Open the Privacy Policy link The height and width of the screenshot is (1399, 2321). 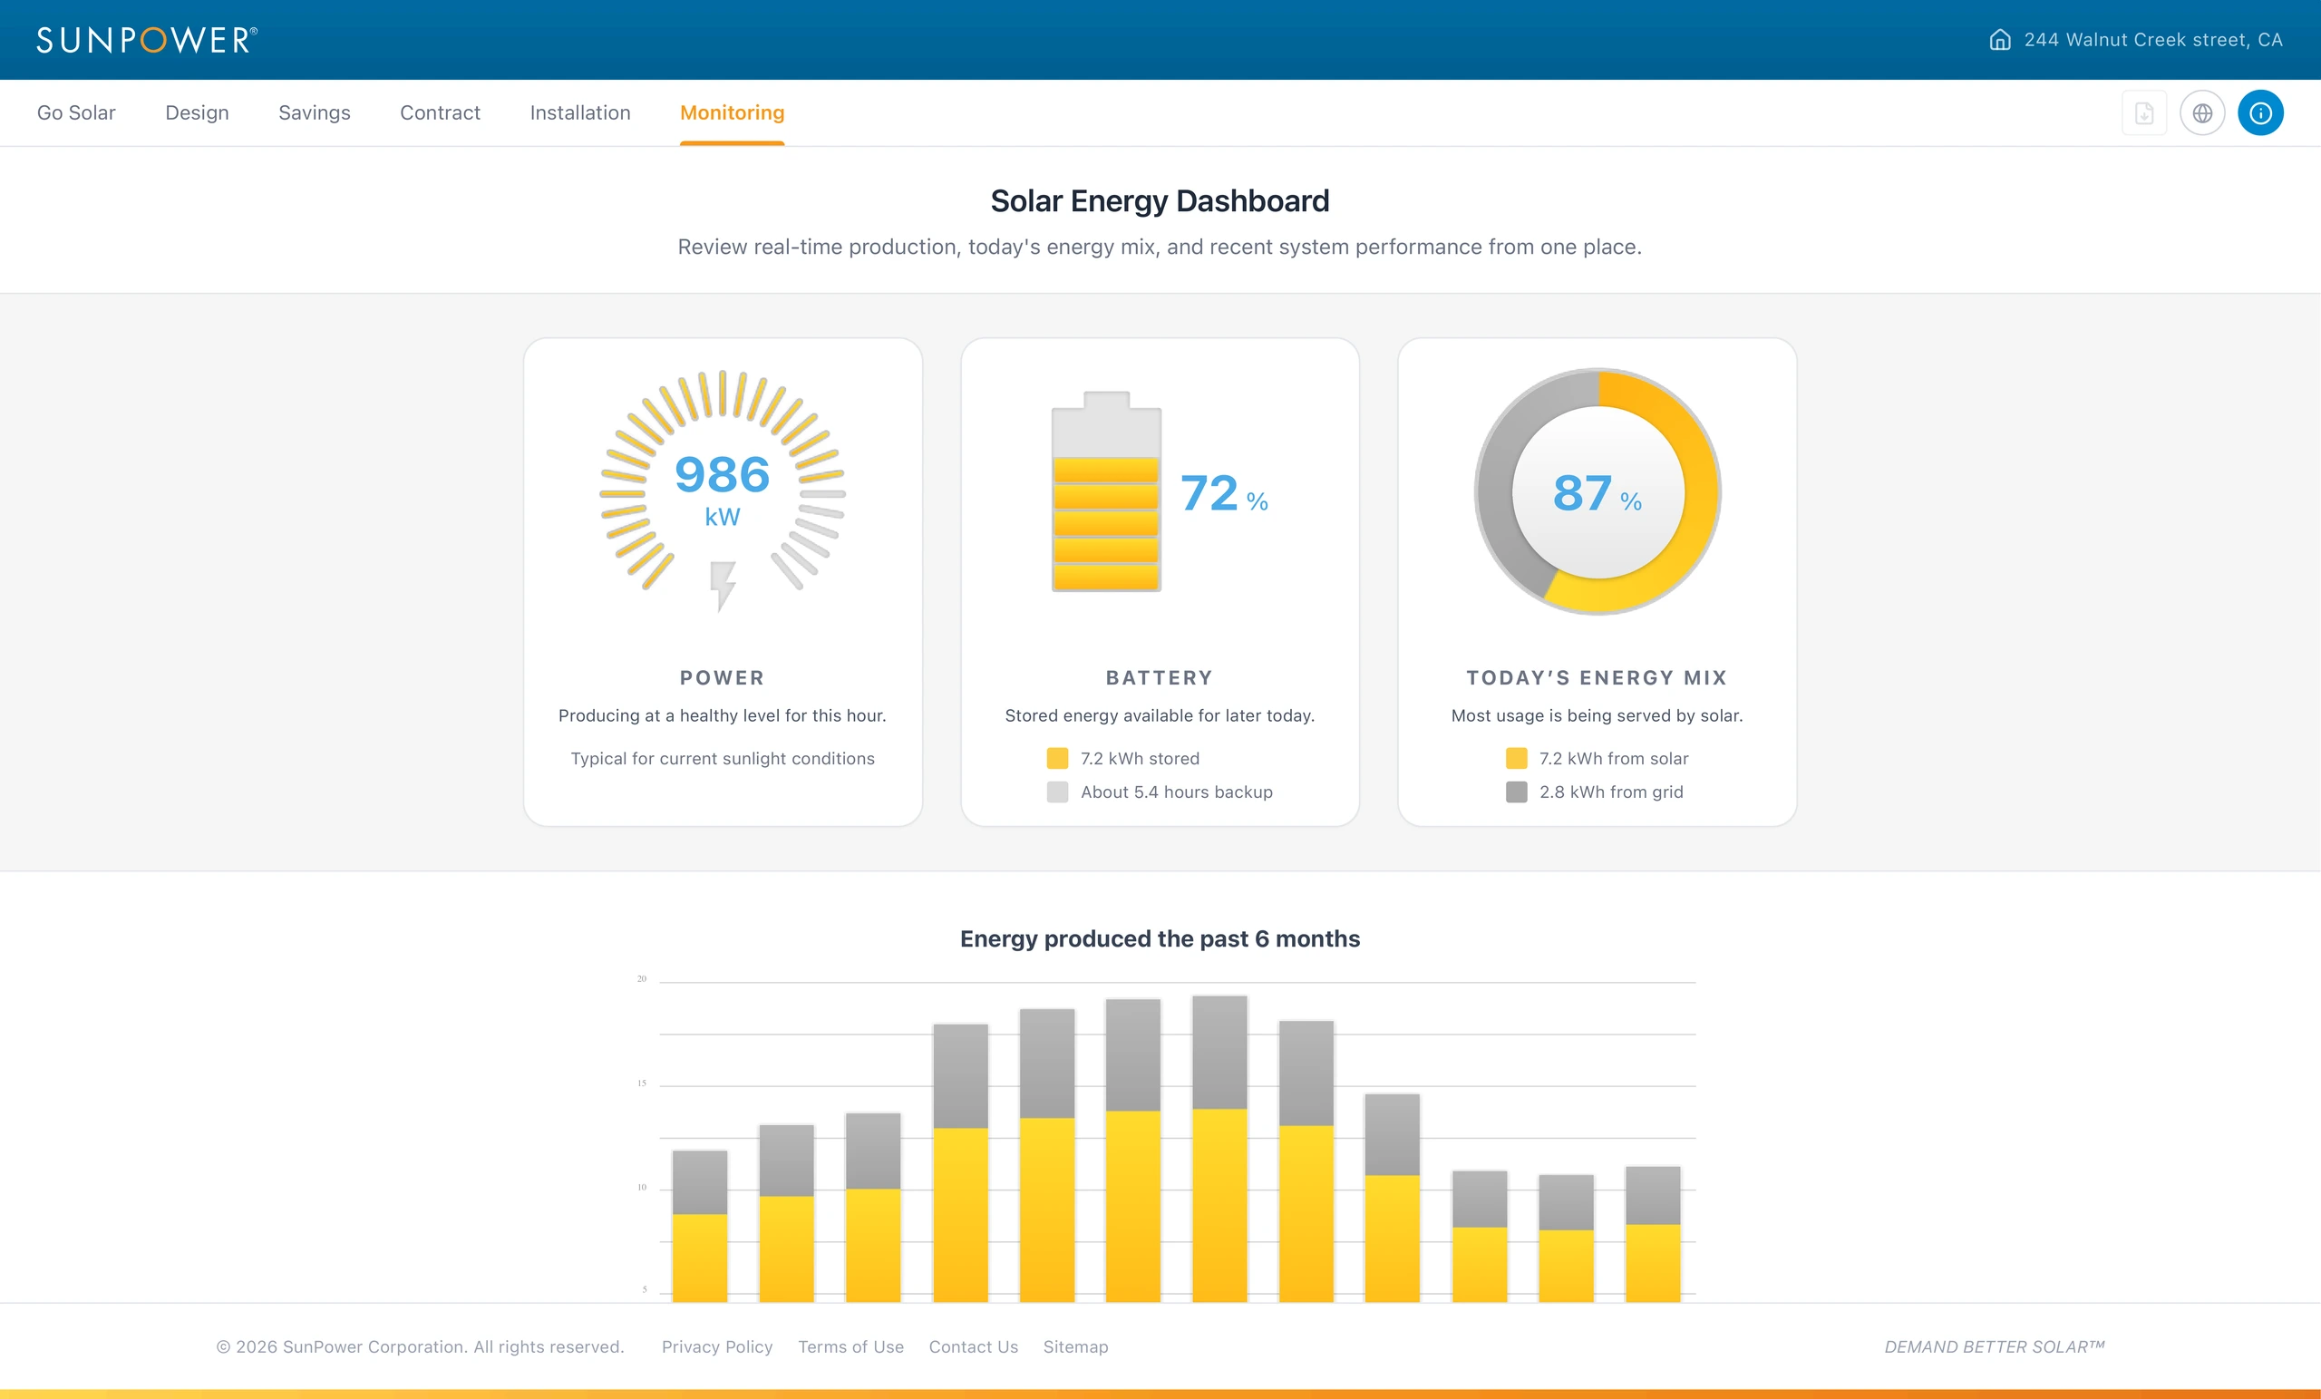717,1346
